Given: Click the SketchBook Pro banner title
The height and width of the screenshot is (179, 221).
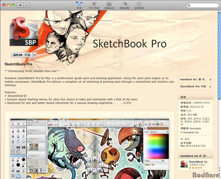Looking at the screenshot, I should pos(129,43).
